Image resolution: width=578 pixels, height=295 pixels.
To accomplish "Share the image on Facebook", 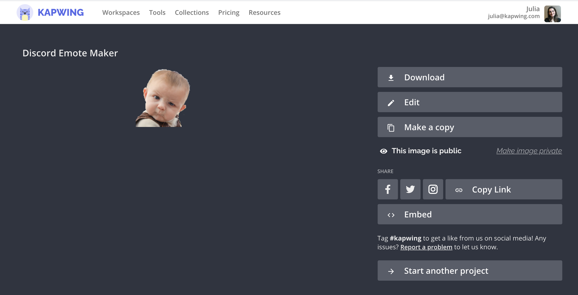I will 388,189.
